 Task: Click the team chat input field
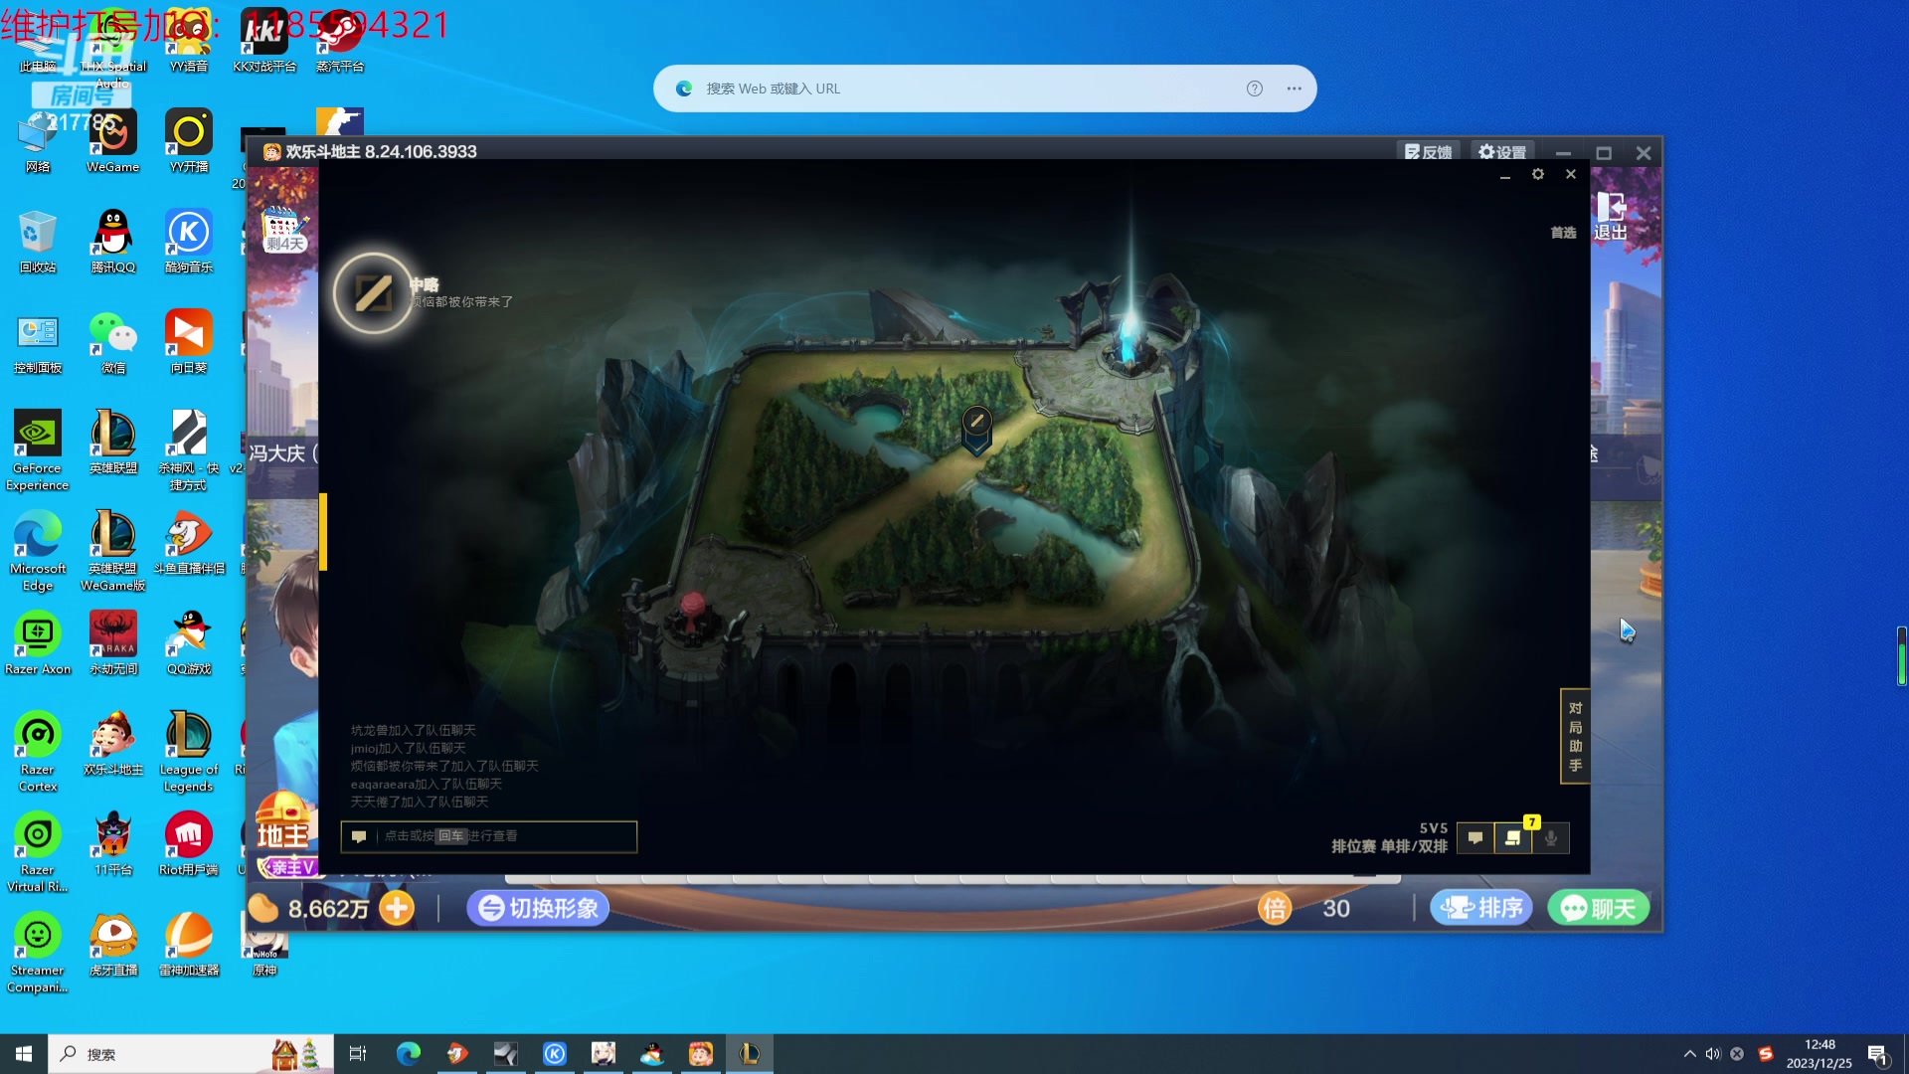click(489, 836)
